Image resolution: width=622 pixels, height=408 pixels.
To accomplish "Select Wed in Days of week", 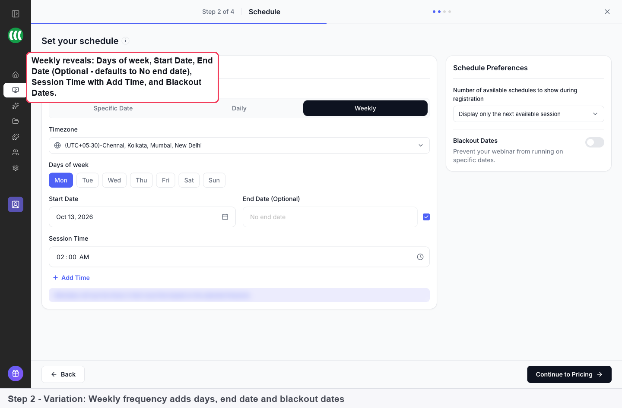I will coord(114,180).
